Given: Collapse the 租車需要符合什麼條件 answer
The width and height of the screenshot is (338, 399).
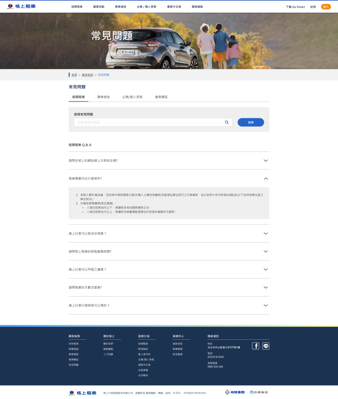Looking at the screenshot, I should pos(266,178).
